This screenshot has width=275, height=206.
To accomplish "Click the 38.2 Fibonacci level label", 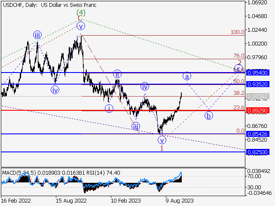I will coord(239,93).
